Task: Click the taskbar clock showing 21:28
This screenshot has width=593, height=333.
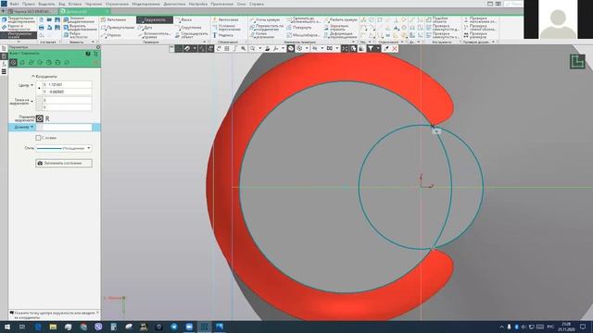Action: 566,327
